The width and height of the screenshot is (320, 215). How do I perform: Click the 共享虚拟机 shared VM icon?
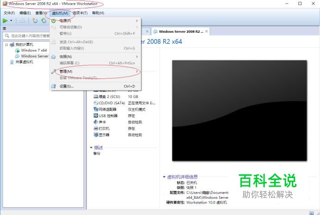pos(12,62)
